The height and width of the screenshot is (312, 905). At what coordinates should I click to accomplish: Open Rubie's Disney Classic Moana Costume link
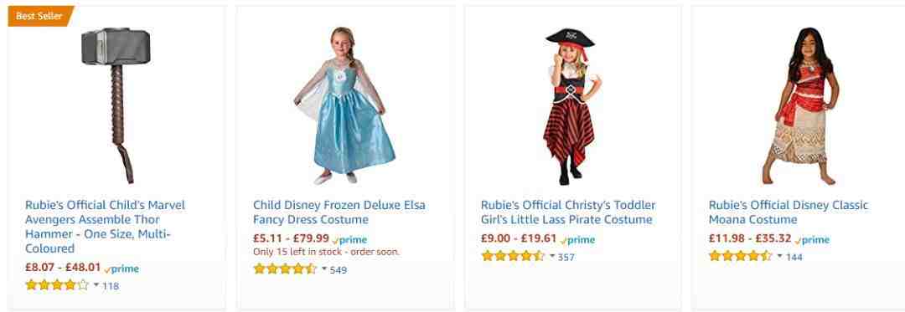coord(789,212)
